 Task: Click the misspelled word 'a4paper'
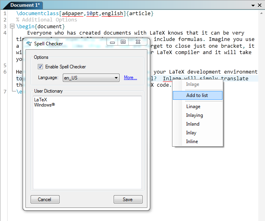pyautogui.click(x=72, y=14)
